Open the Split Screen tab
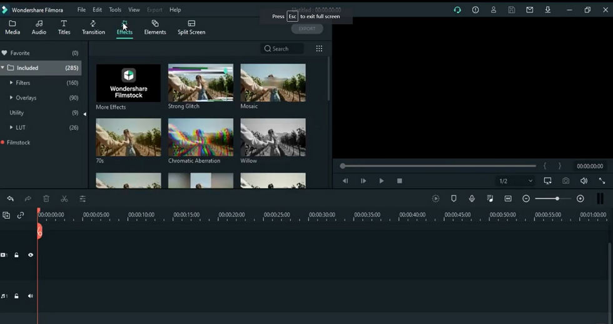Image resolution: width=613 pixels, height=324 pixels. click(x=191, y=28)
